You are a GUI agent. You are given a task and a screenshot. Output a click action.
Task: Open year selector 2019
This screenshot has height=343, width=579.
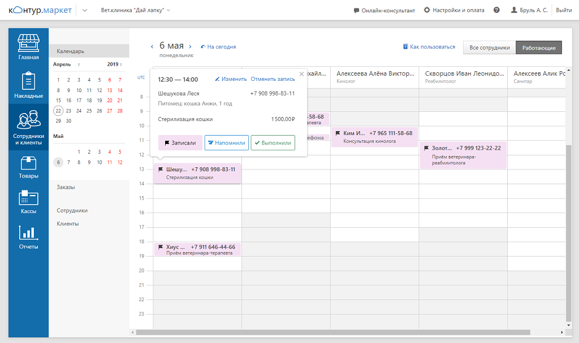point(114,64)
